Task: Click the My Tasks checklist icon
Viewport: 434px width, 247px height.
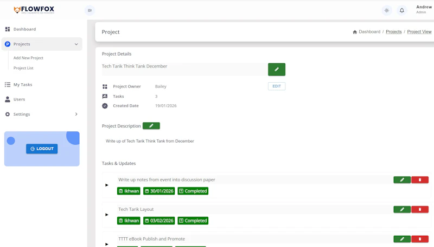Action: click(x=8, y=85)
